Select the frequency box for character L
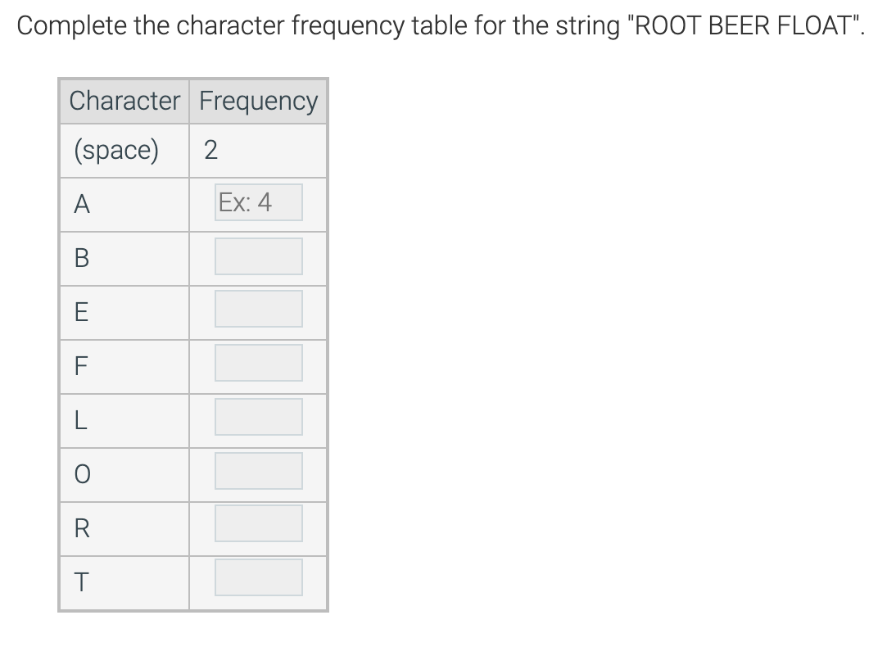 tap(258, 417)
